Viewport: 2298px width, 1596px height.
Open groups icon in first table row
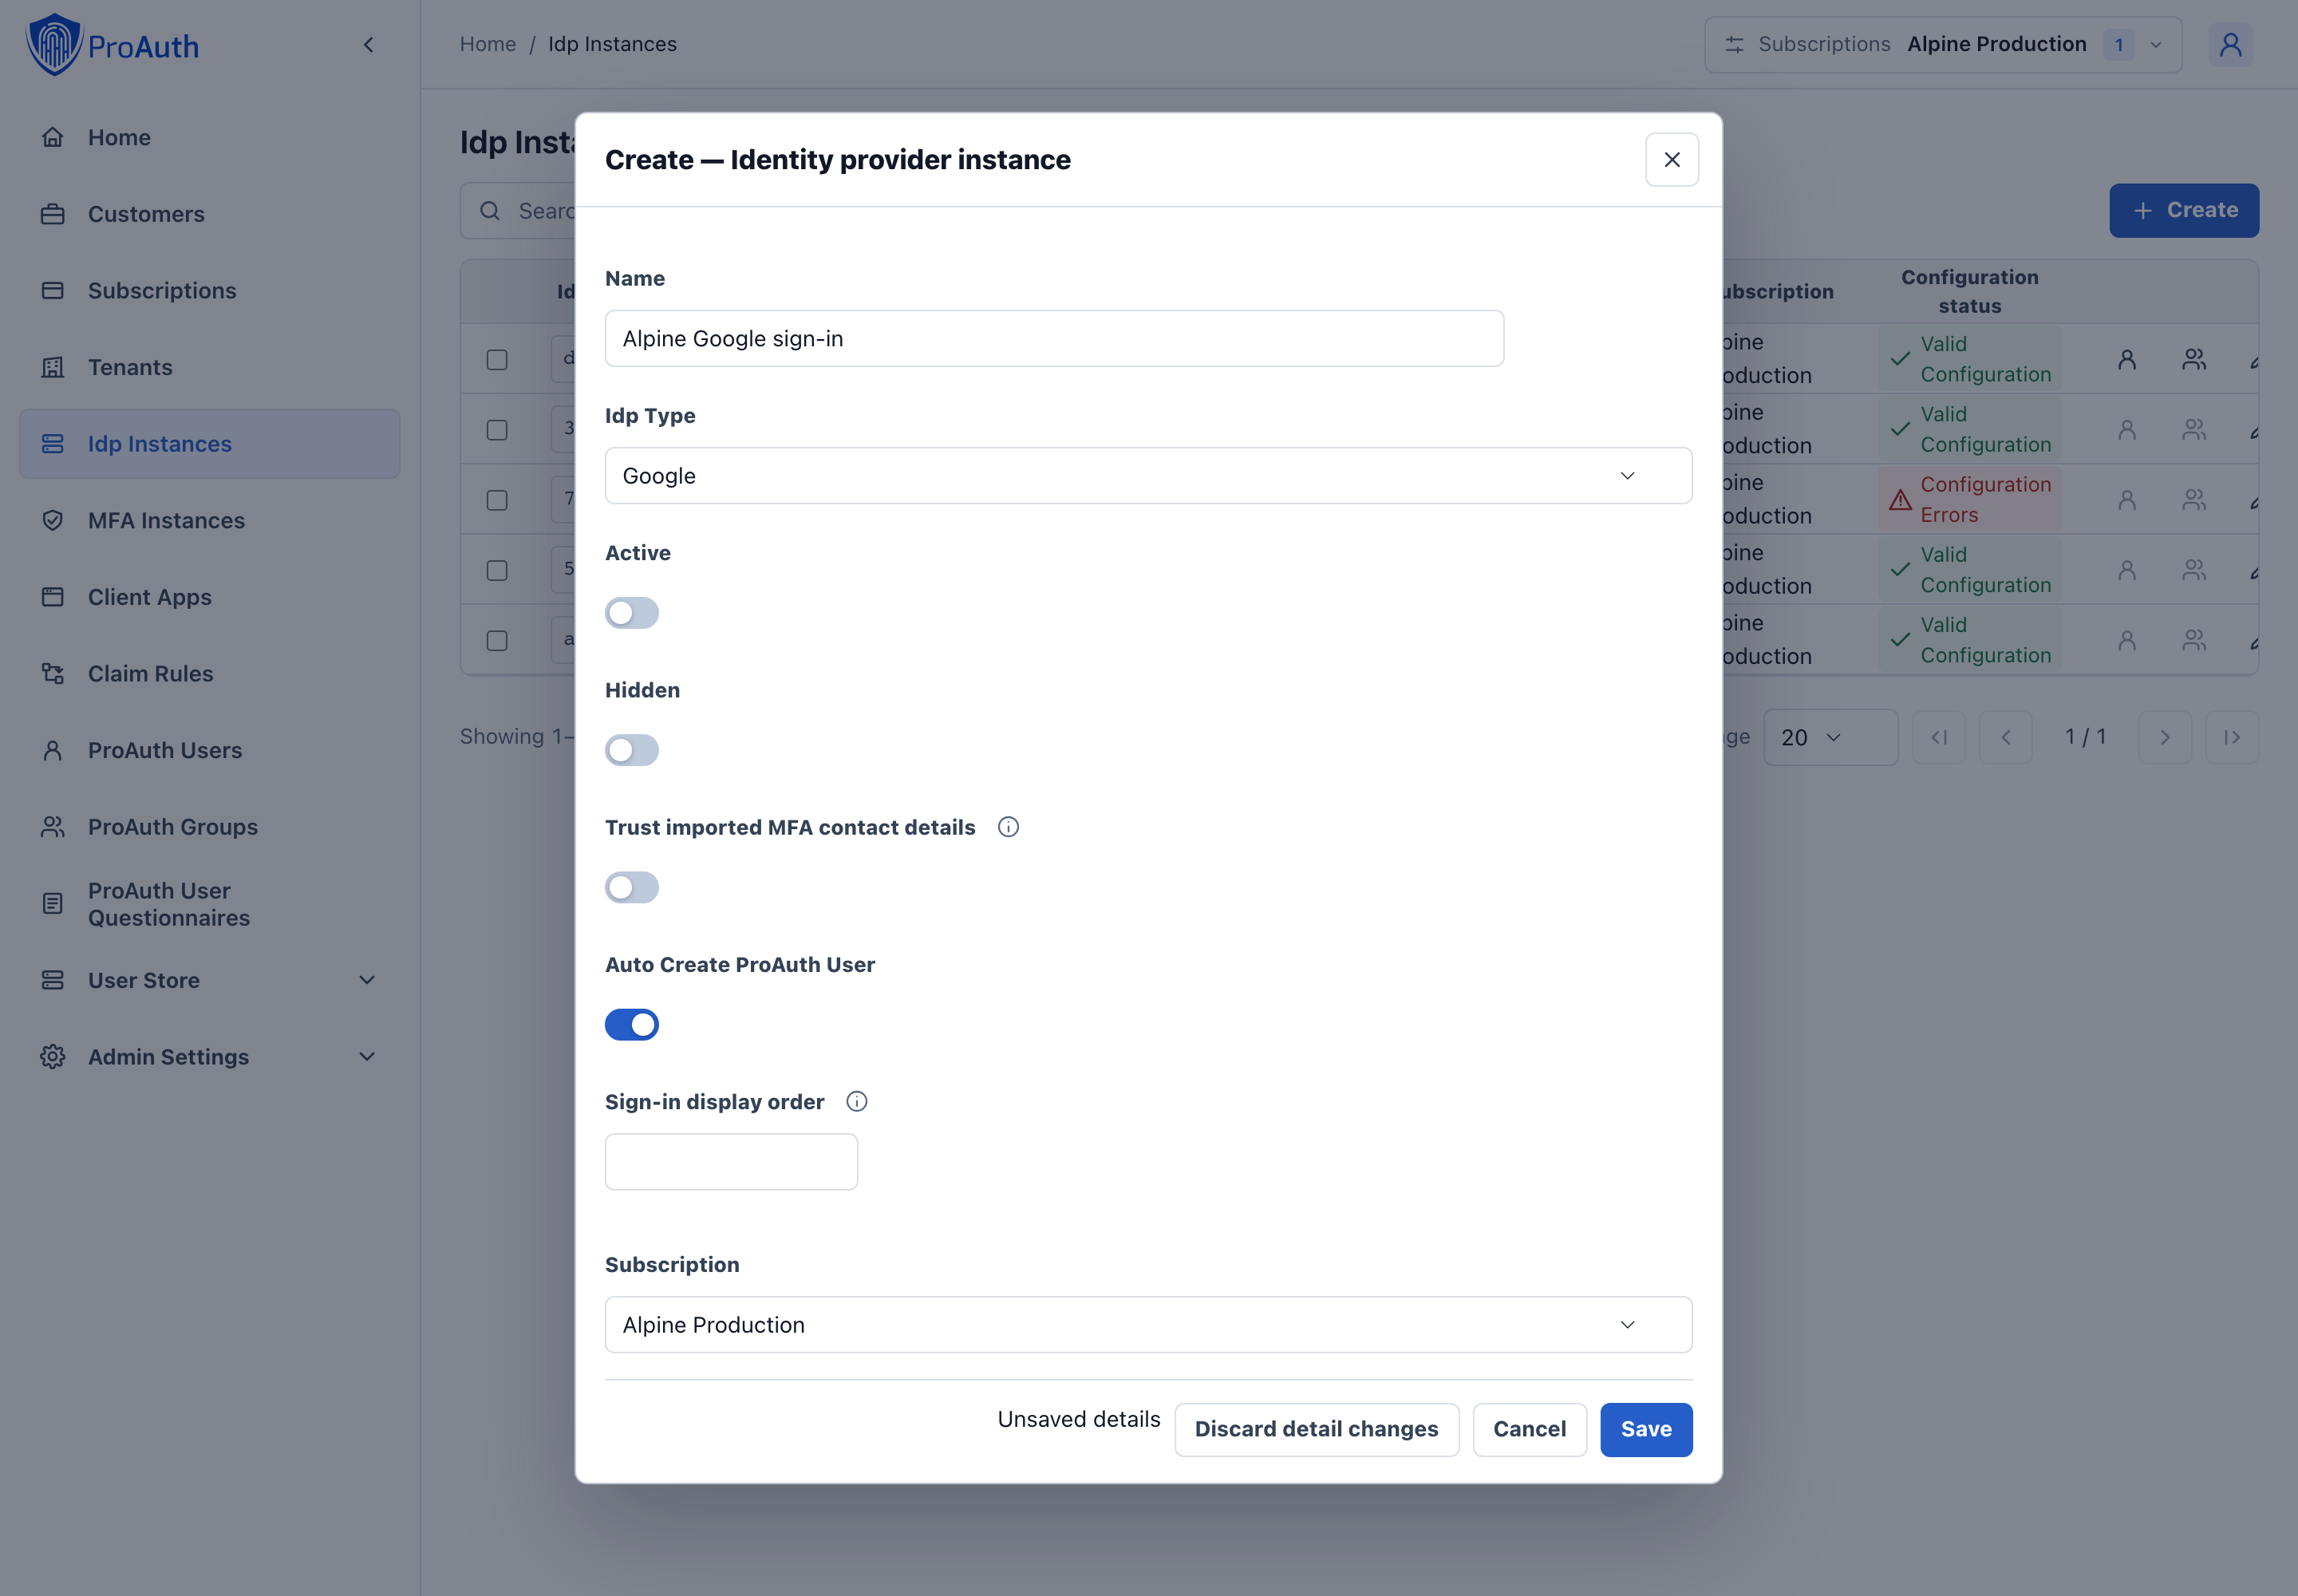tap(2194, 359)
